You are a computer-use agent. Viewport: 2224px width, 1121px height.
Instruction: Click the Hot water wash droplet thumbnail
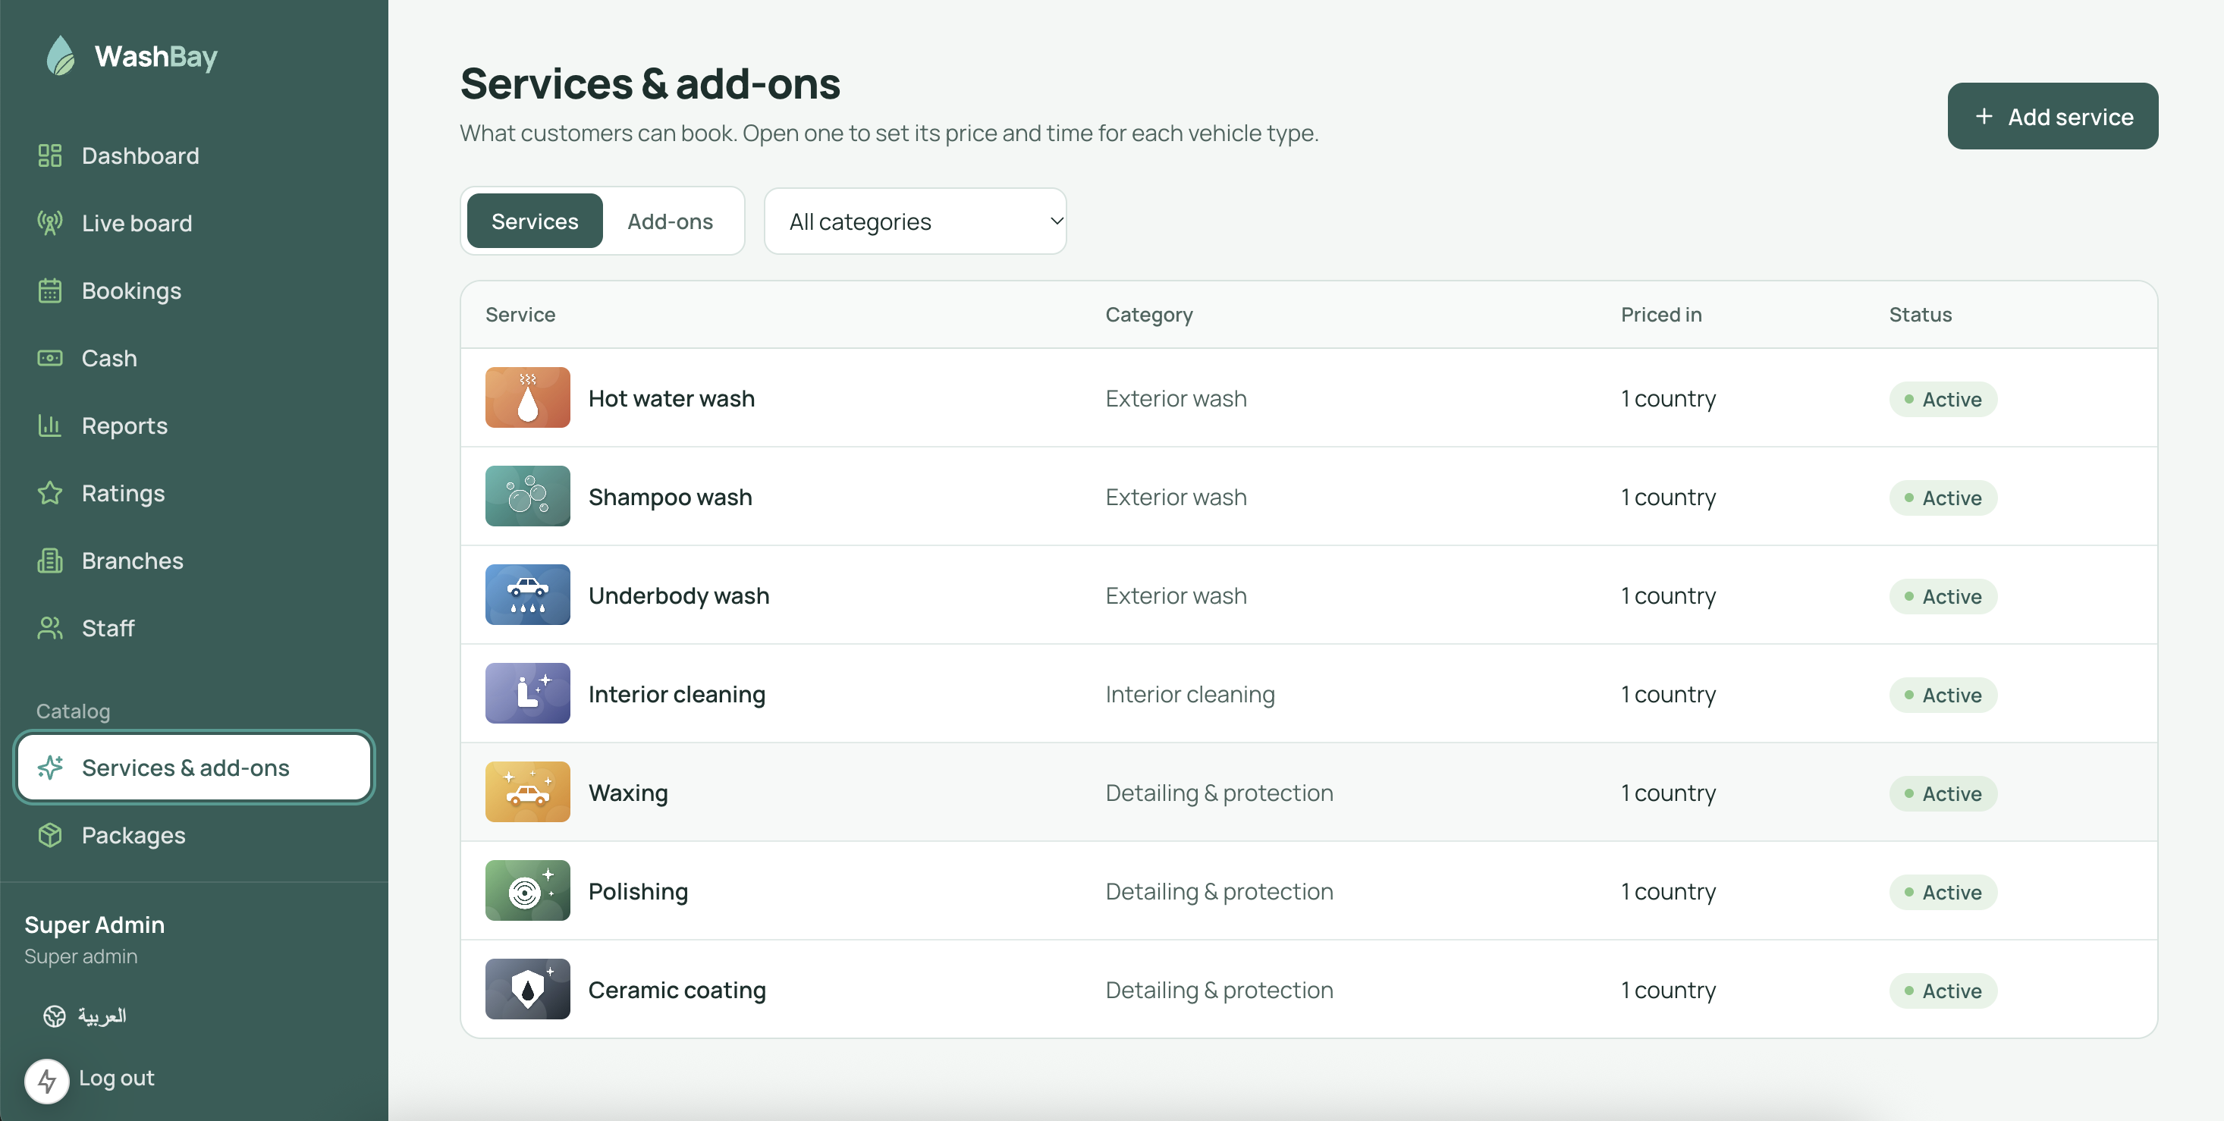527,398
